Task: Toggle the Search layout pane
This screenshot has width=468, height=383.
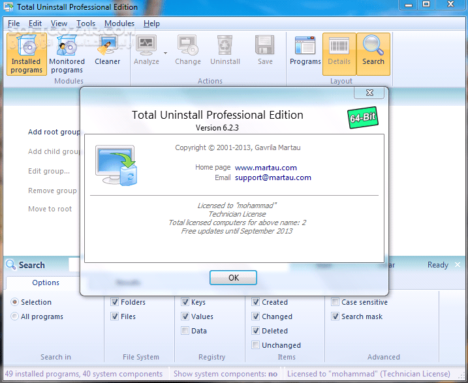Action: tap(373, 54)
